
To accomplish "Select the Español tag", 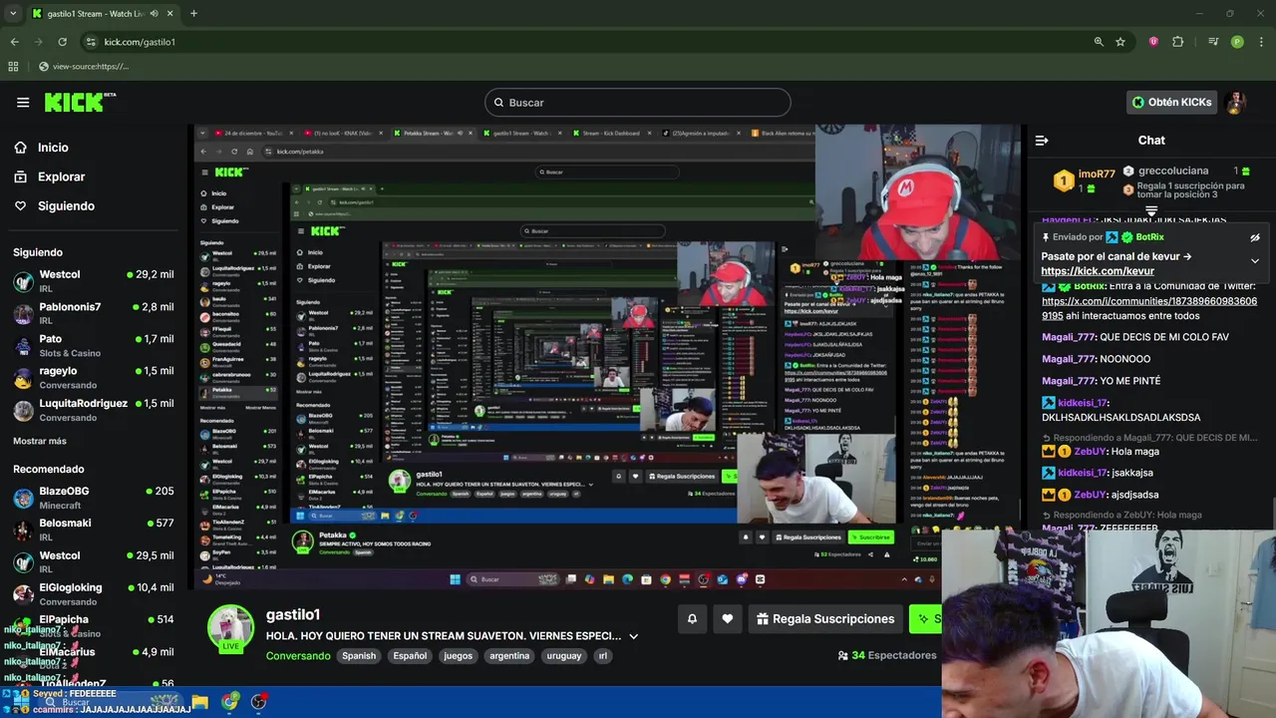I will 410,656.
